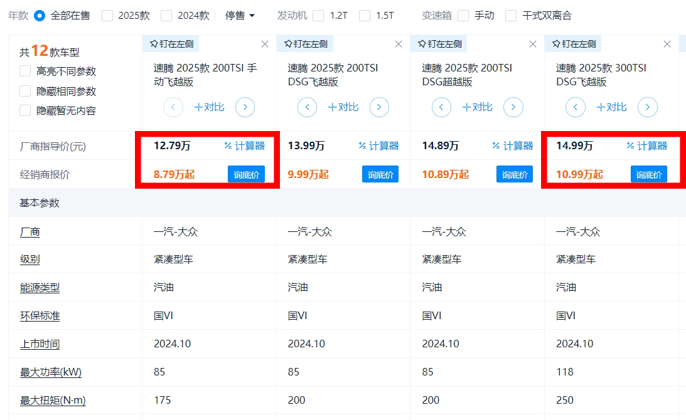The width and height of the screenshot is (686, 420).
Task: Check the 2025款 year filter
Action: [107, 16]
